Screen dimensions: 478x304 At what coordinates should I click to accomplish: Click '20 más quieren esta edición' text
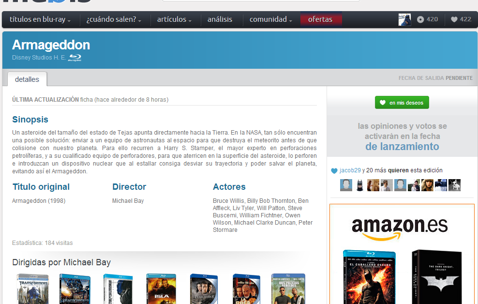click(x=404, y=170)
